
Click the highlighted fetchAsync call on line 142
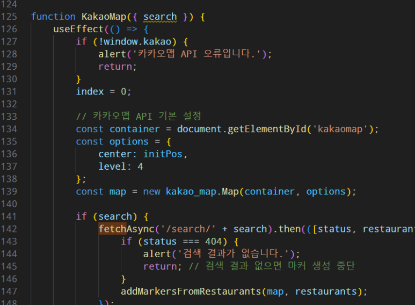point(126,229)
